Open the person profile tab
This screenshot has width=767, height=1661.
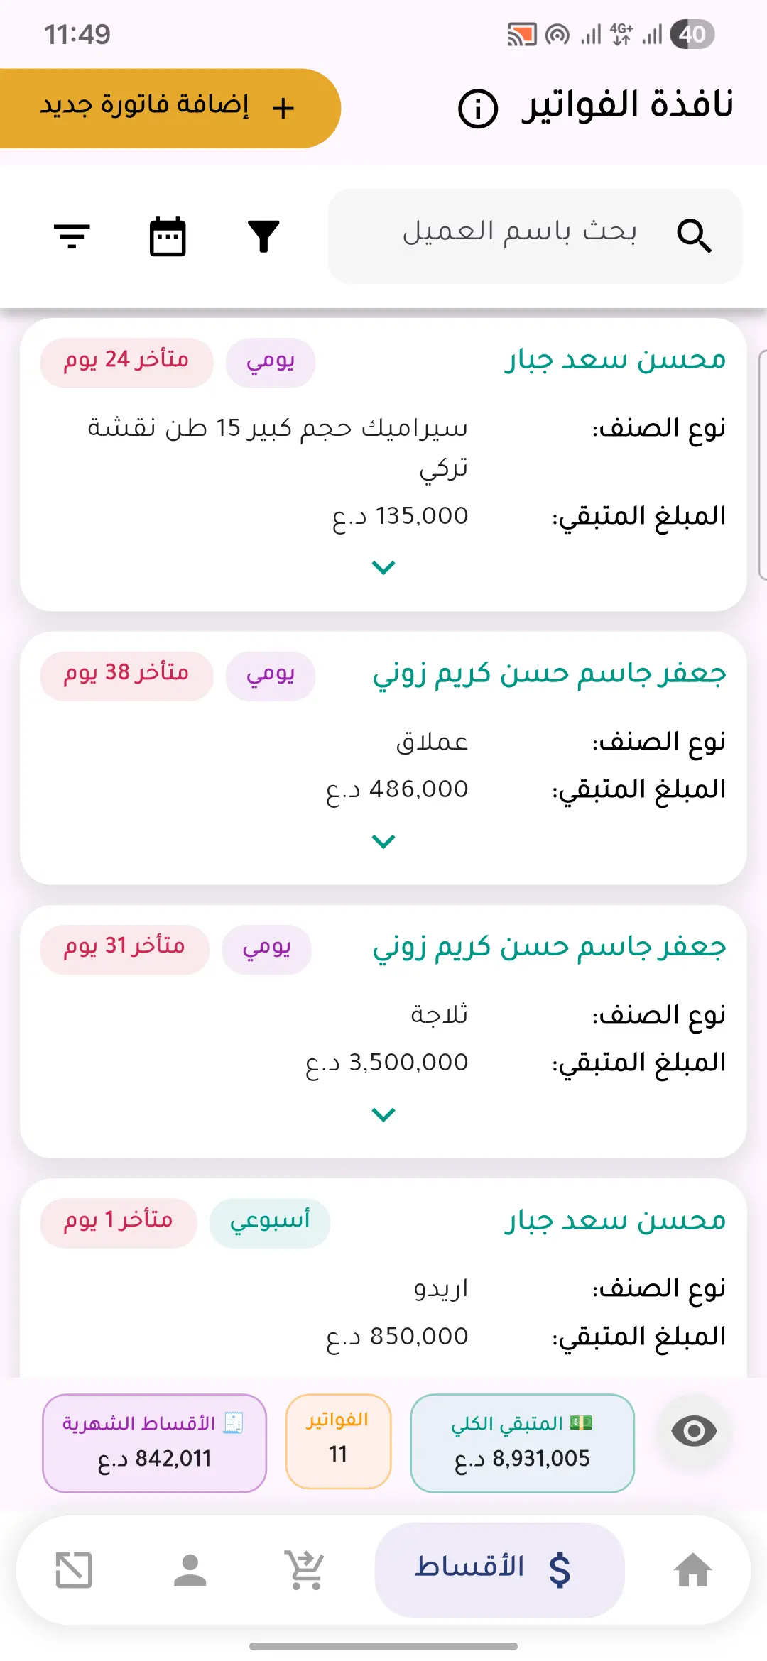pos(190,1569)
